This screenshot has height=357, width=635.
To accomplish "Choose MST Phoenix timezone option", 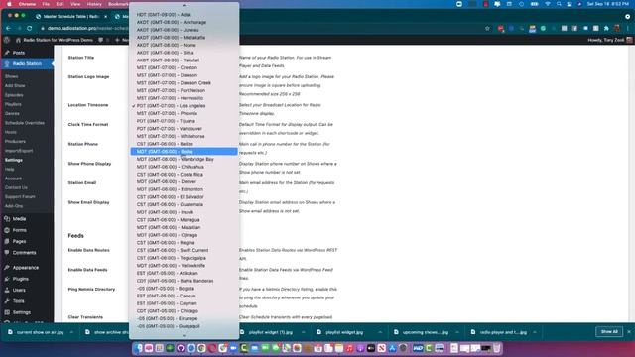I will [184, 113].
